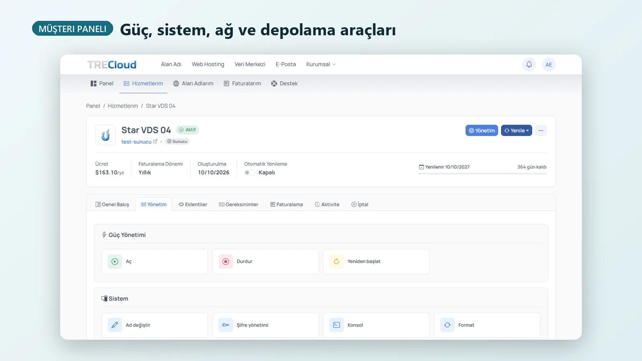Go to Panel in the sub-navigation

[x=102, y=83]
